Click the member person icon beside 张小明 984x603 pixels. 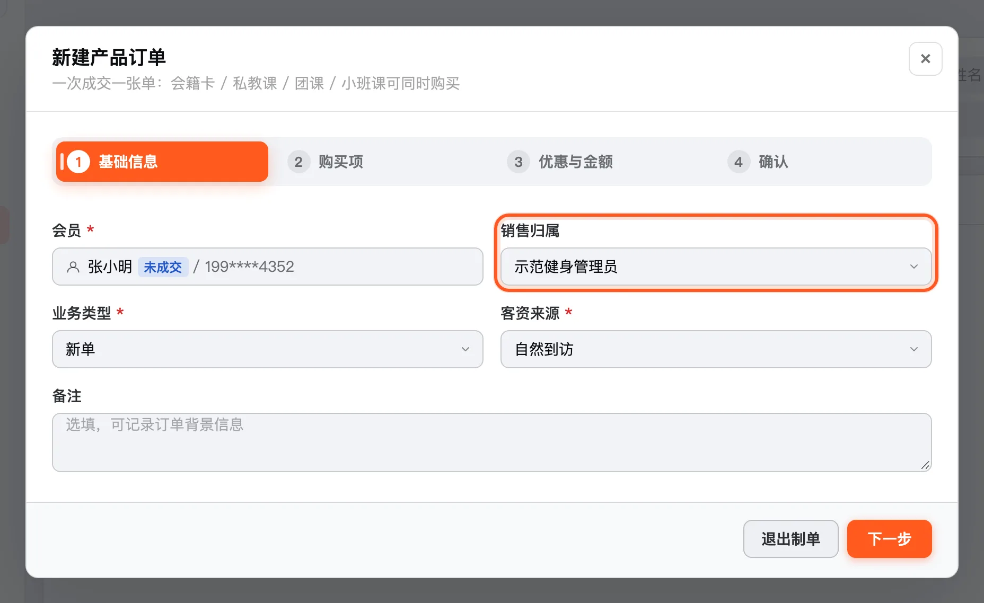[73, 267]
